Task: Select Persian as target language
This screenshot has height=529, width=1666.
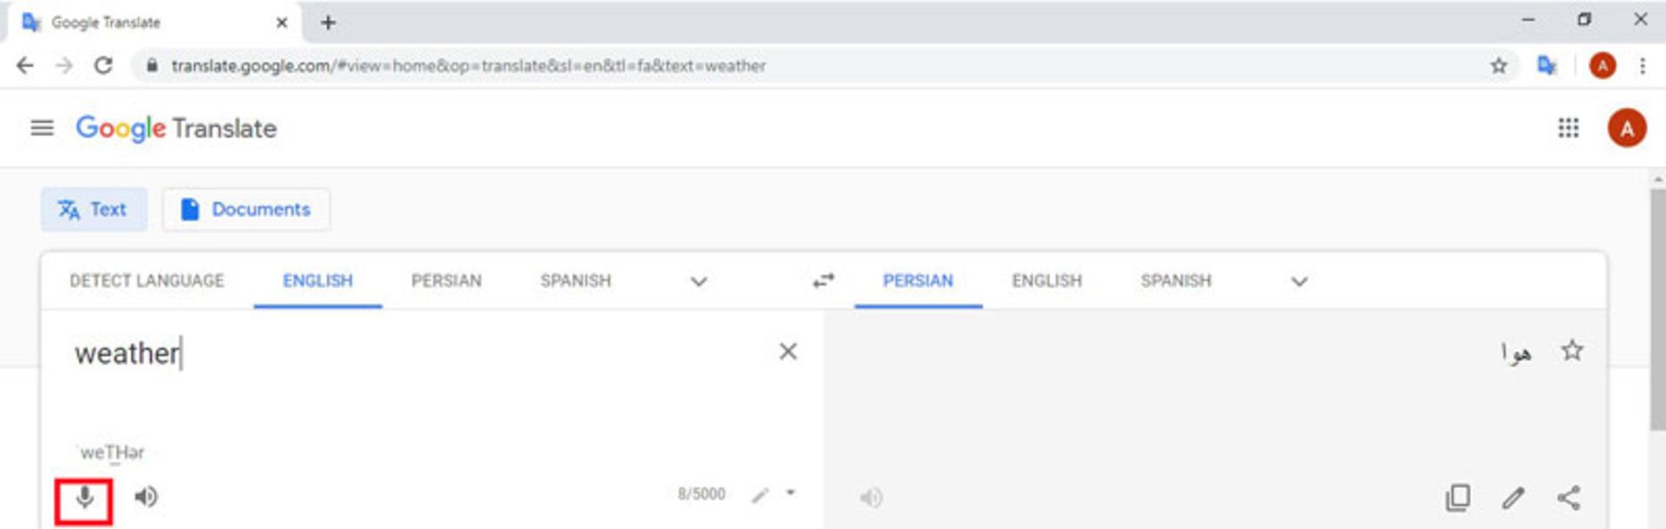Action: coord(918,280)
